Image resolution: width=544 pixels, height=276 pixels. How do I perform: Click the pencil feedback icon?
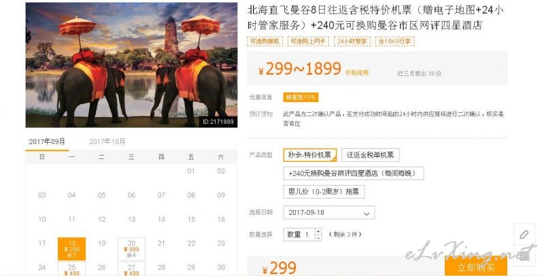[x=524, y=235]
